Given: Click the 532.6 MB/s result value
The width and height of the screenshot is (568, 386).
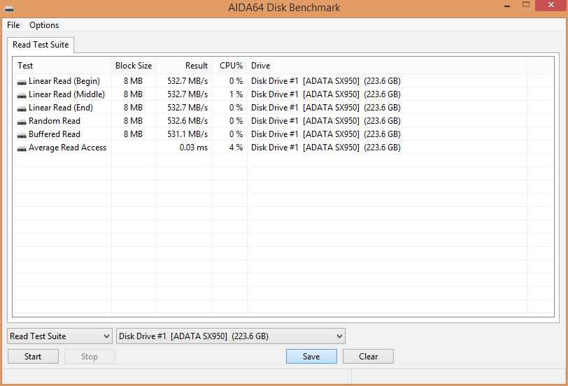Looking at the screenshot, I should click(187, 121).
